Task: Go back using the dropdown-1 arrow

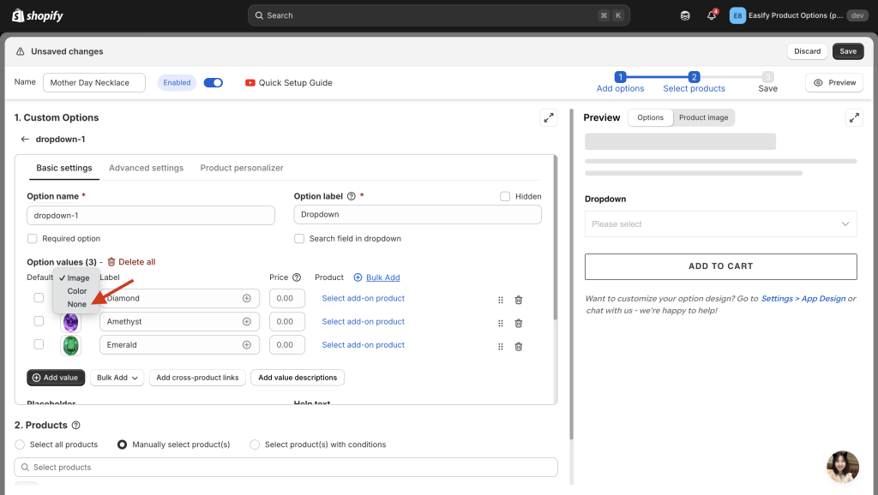Action: point(25,139)
